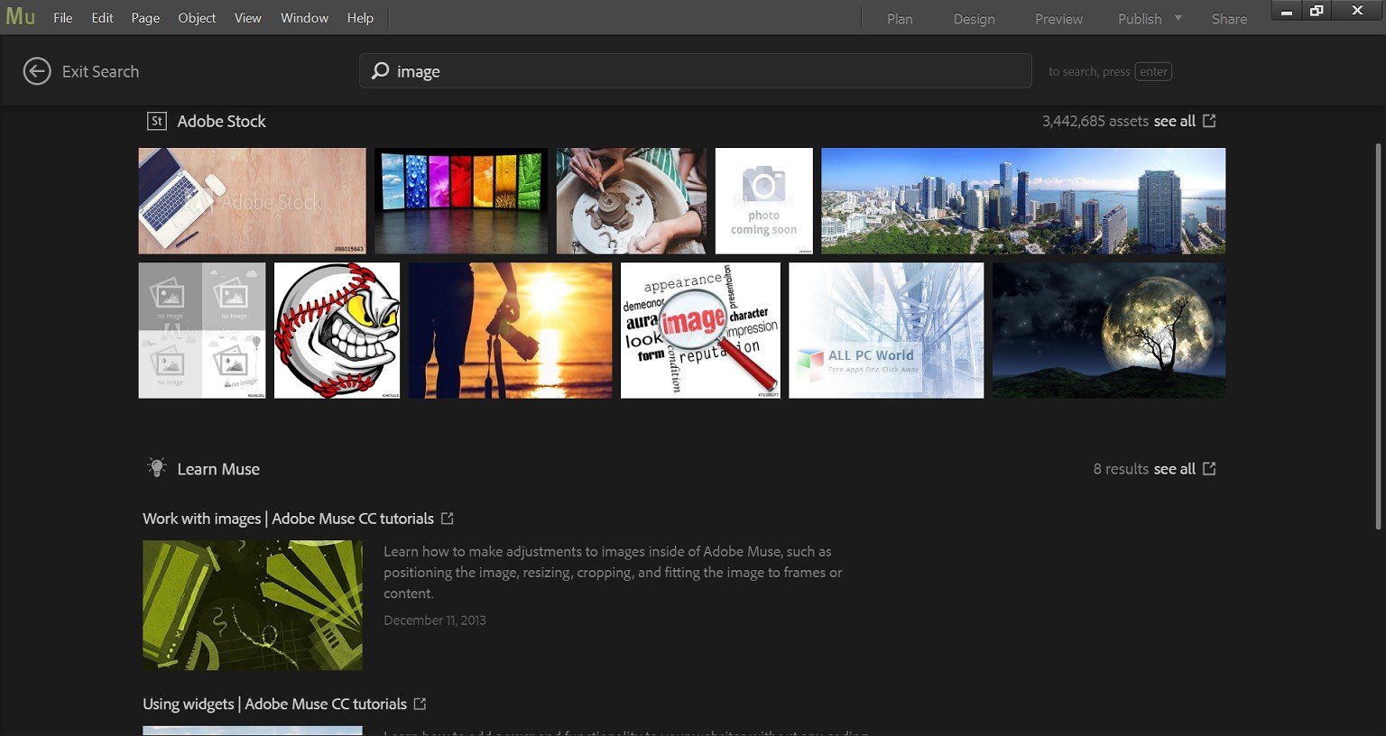Screen dimensions: 1386x736
Task: Click the back arrow beside Exit Search
Action: click(x=37, y=70)
